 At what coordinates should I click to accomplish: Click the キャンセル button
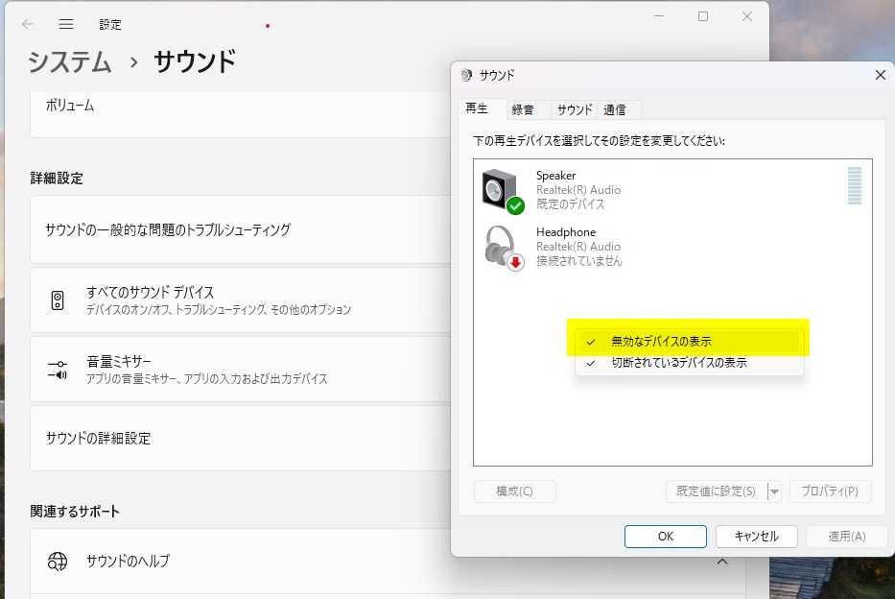pyautogui.click(x=756, y=537)
